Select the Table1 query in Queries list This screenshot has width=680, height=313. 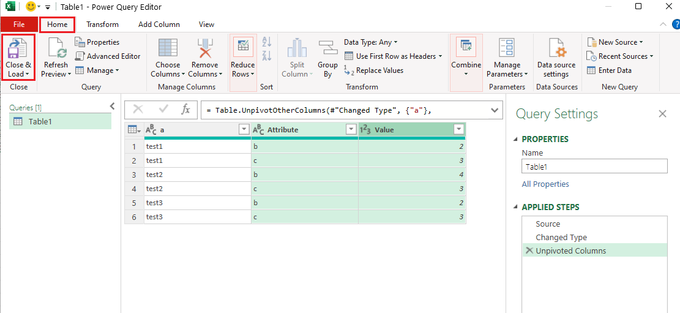pyautogui.click(x=60, y=121)
